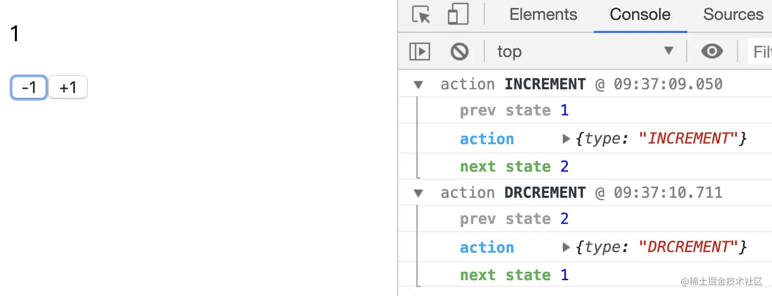Collapse the INCREMENT action log group
Screen dimensions: 772x296
click(x=419, y=85)
